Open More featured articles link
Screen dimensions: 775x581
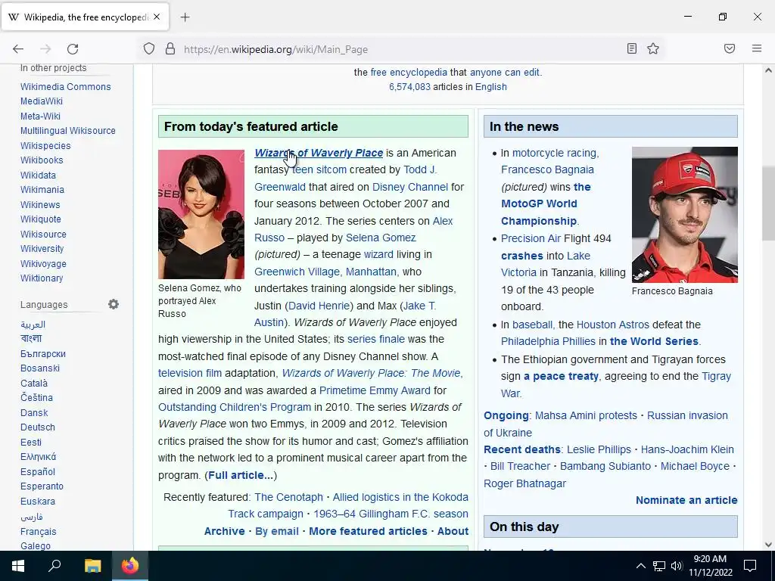pos(369,531)
